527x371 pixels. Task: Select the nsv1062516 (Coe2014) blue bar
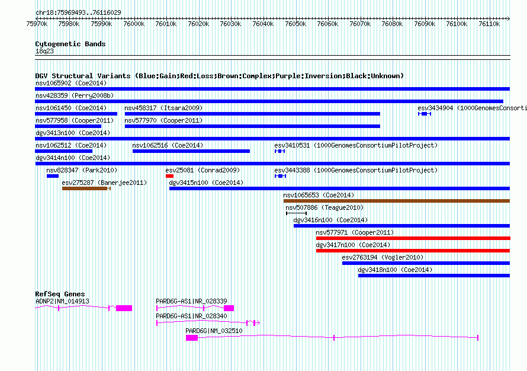pyautogui.click(x=191, y=151)
